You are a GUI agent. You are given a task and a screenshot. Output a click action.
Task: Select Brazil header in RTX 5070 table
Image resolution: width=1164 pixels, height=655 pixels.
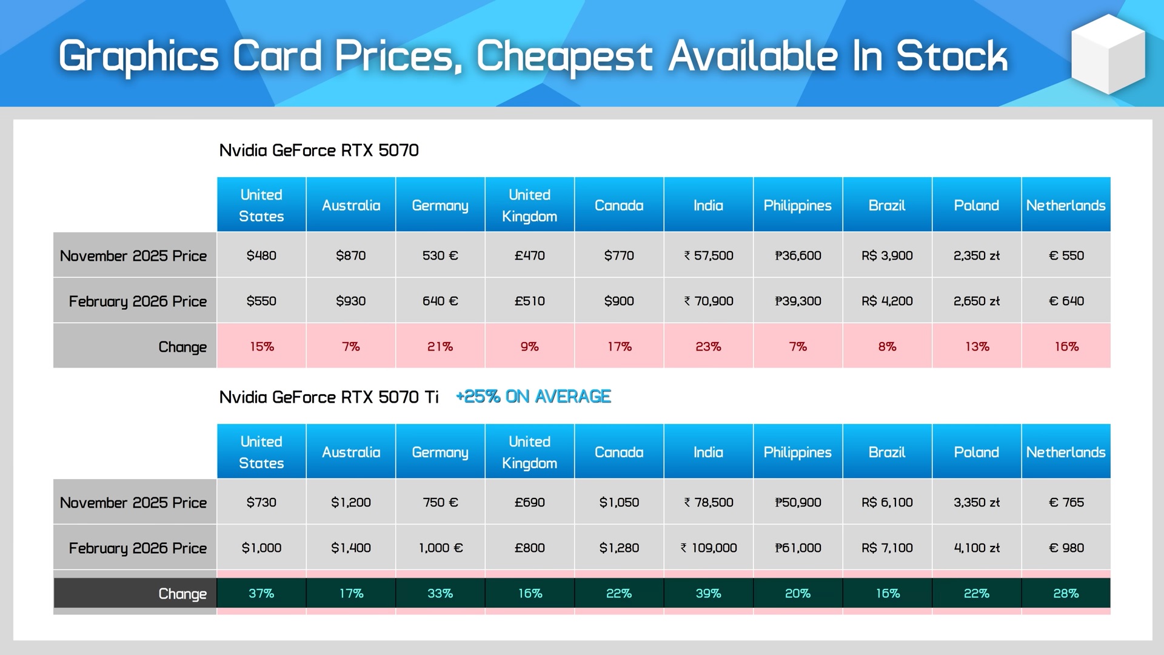tap(886, 205)
